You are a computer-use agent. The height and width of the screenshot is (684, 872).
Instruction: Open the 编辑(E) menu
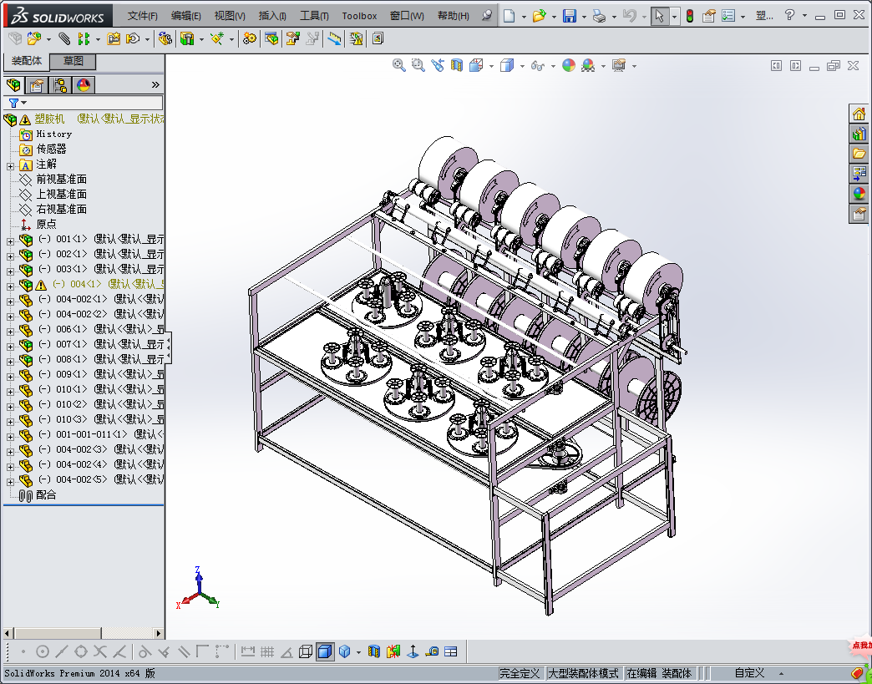(185, 16)
